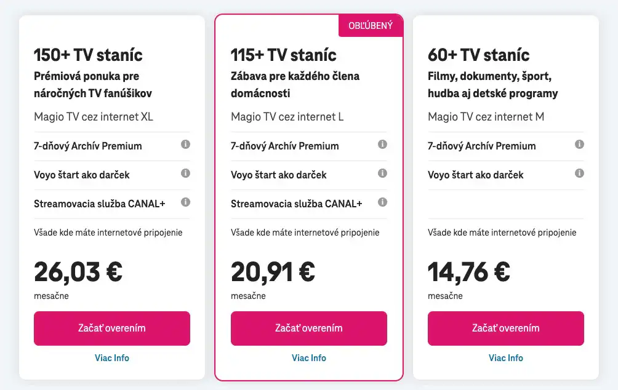This screenshot has height=390, width=618.
Task: Click Začať overením for the 150+ TV staníc plan
Action: click(x=112, y=328)
